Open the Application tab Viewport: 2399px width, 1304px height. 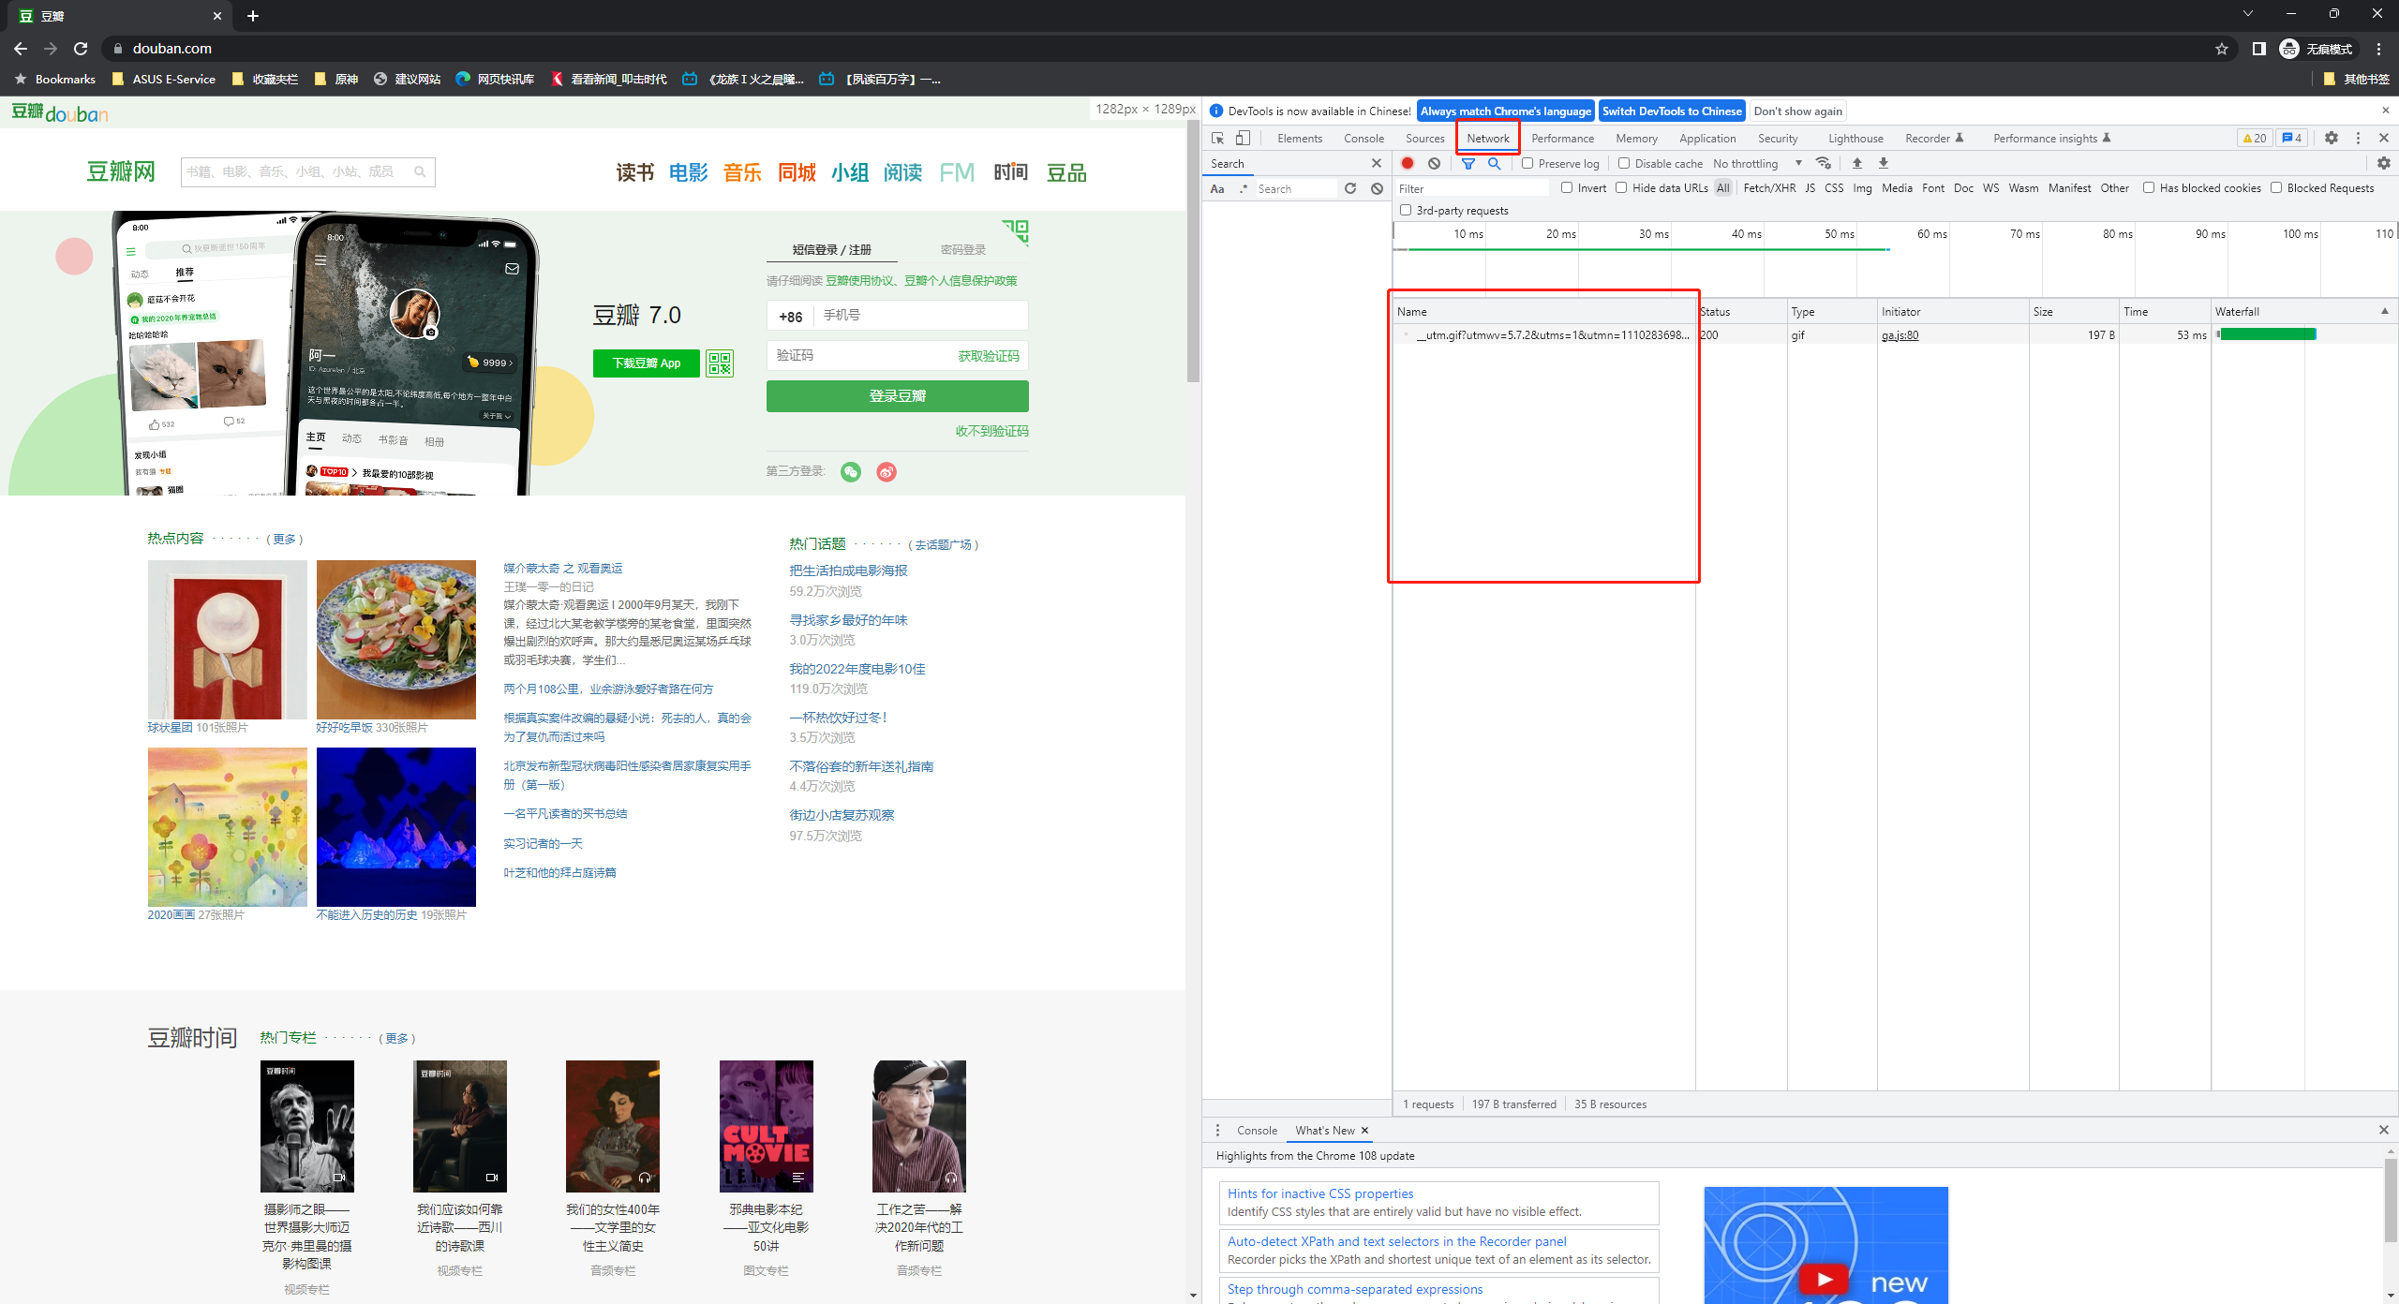(1706, 138)
